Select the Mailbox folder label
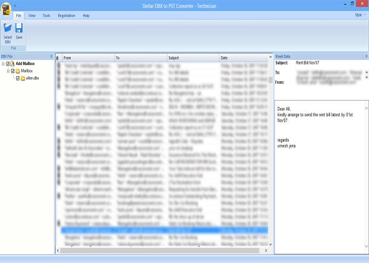369x263 pixels. (27, 71)
